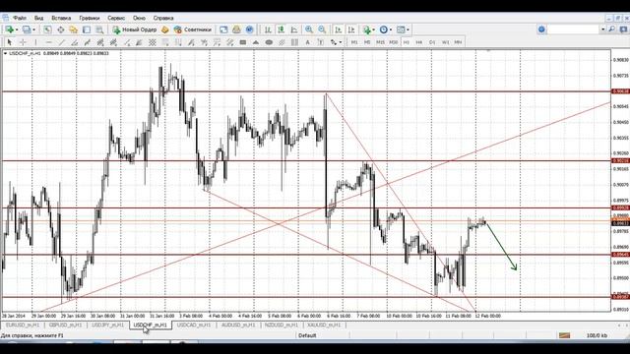Switch to the XAUUSD_m,H1 chart tab
Viewport: 630px width, 354px height.
tap(324, 325)
